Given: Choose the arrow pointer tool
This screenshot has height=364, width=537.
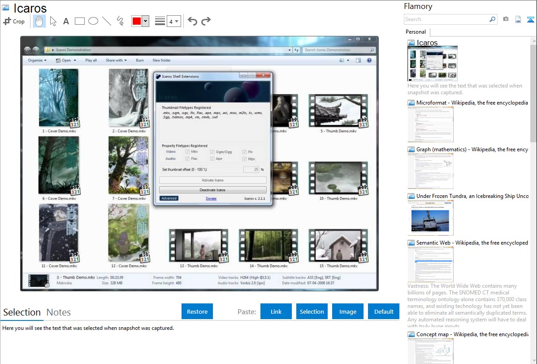Looking at the screenshot, I should pos(53,21).
